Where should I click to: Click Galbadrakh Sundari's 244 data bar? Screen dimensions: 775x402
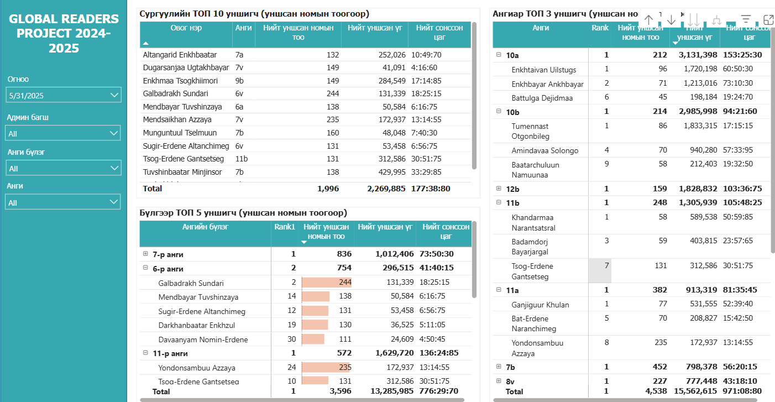327,283
